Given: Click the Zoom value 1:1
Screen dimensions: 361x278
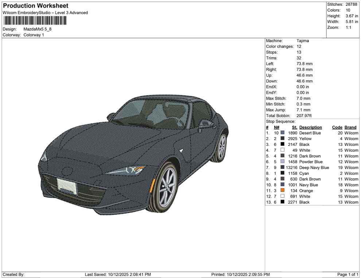Looking at the screenshot, I should tap(348, 27).
